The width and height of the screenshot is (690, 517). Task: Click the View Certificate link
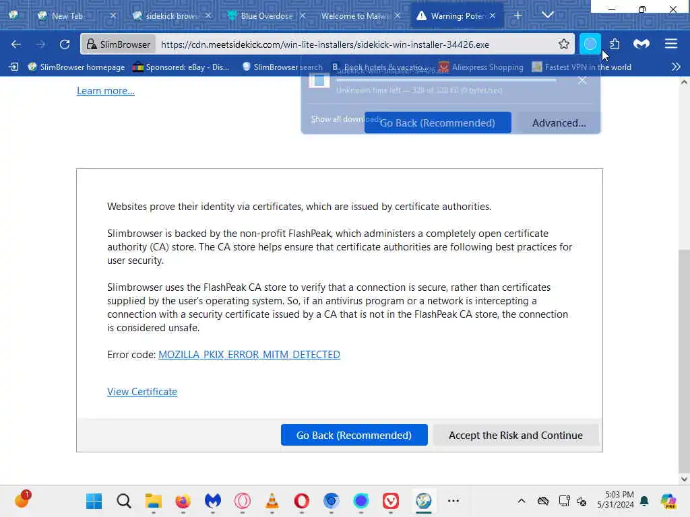click(x=142, y=391)
